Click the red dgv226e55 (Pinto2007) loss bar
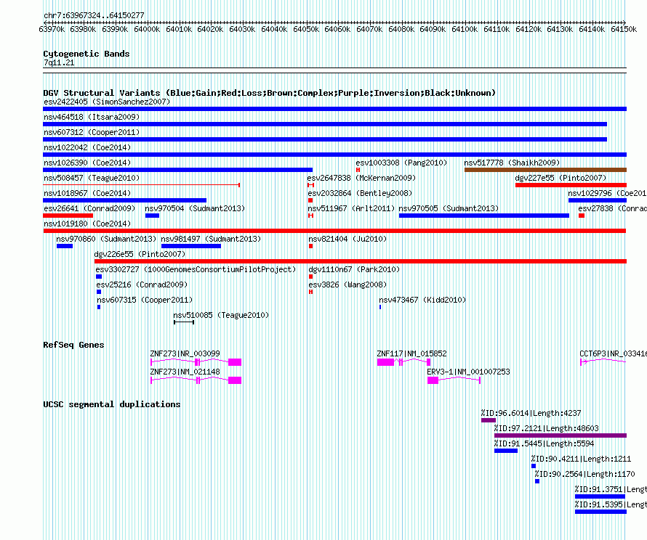Image resolution: width=647 pixels, height=540 pixels. (361, 261)
